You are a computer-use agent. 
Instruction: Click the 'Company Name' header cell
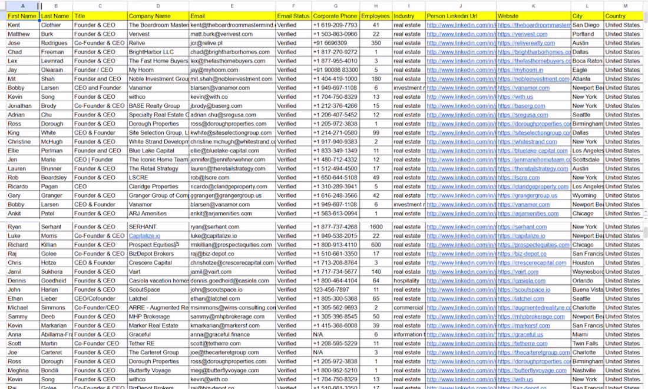point(158,16)
